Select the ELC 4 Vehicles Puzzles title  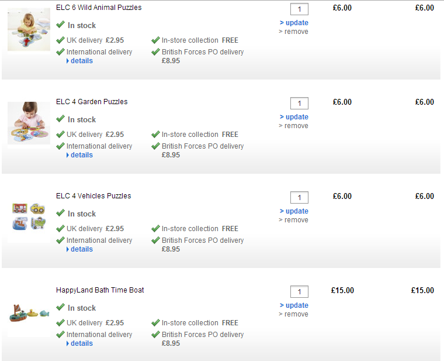[93, 195]
